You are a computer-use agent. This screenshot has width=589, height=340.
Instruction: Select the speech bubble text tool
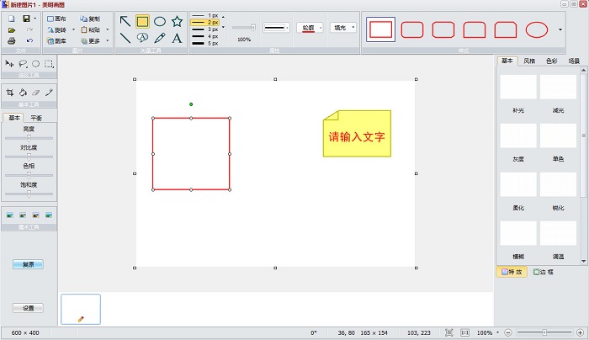(142, 38)
